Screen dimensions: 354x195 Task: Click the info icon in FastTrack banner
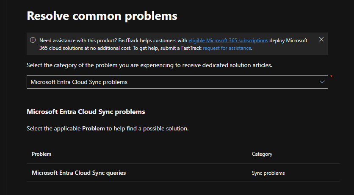tap(33, 40)
